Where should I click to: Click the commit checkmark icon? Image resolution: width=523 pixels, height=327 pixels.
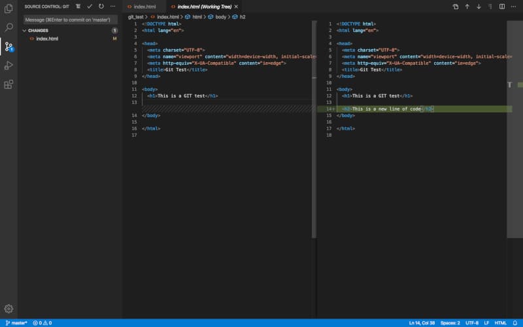click(90, 7)
